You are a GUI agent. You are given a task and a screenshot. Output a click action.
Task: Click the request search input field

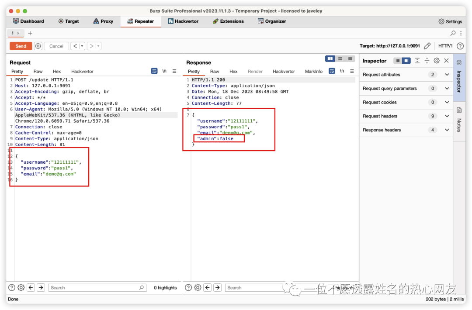[97, 288]
